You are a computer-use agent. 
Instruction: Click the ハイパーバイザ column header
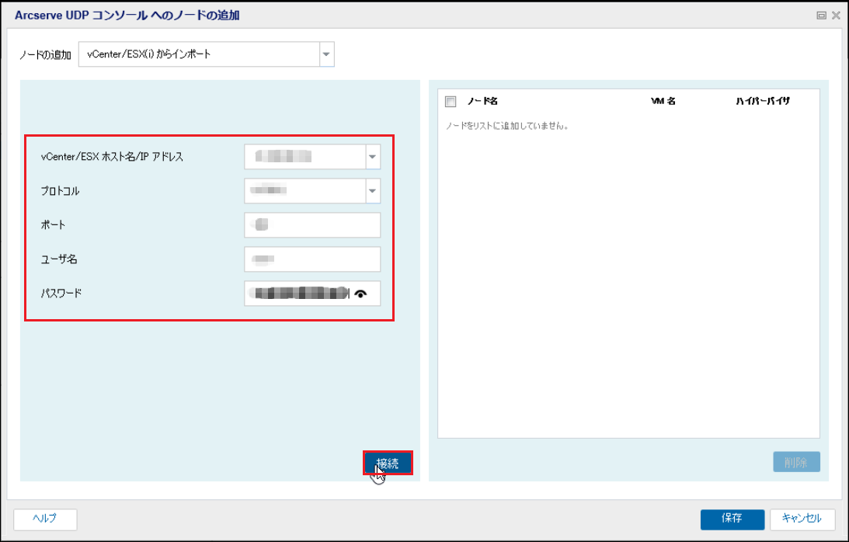point(762,101)
